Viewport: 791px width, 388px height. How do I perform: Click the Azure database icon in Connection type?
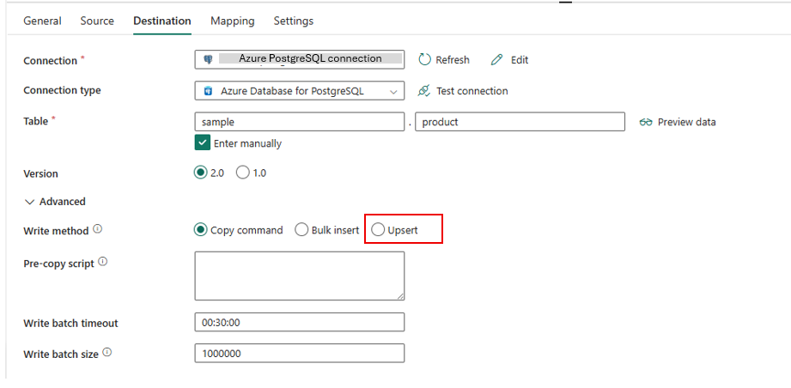tap(208, 91)
